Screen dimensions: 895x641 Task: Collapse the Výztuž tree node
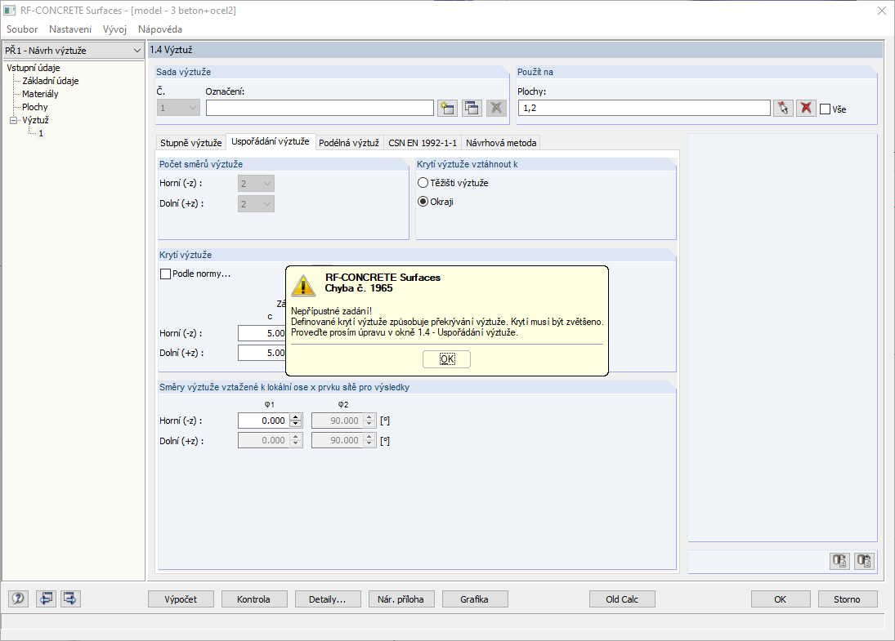point(14,120)
